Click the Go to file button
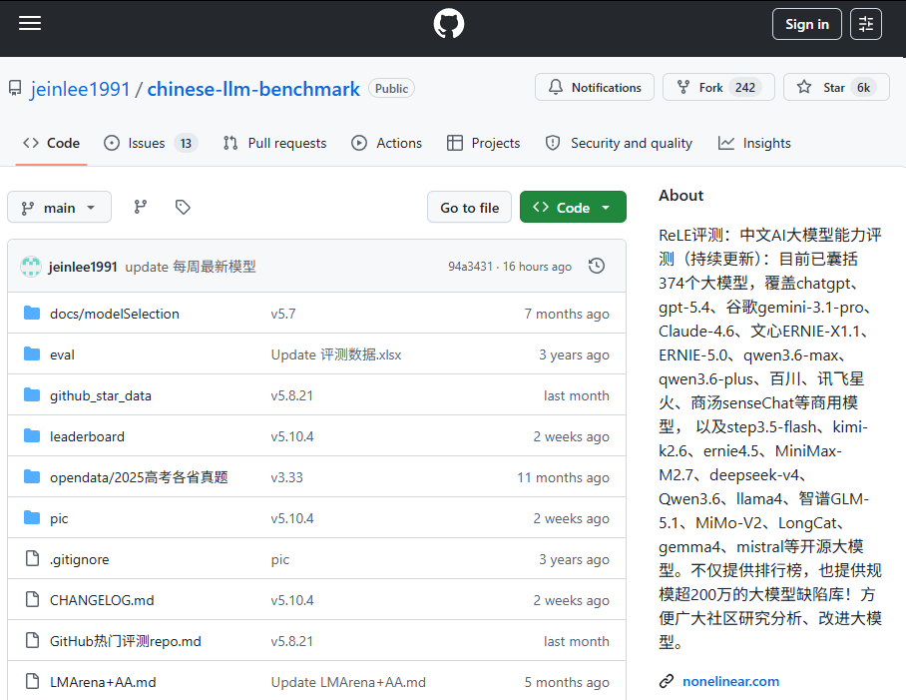 click(x=469, y=207)
